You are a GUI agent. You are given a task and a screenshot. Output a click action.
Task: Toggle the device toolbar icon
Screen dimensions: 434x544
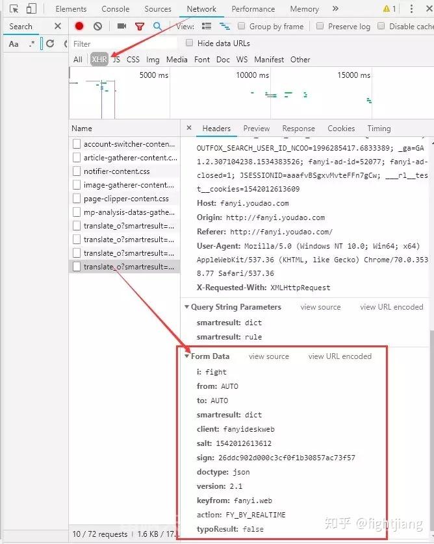pos(32,8)
